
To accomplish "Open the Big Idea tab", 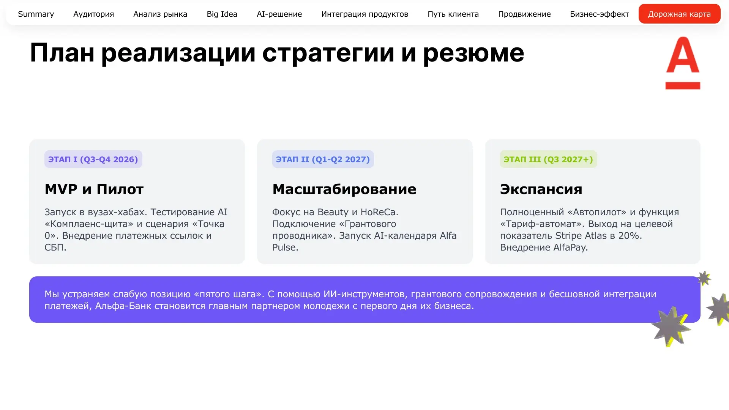I will tap(222, 14).
